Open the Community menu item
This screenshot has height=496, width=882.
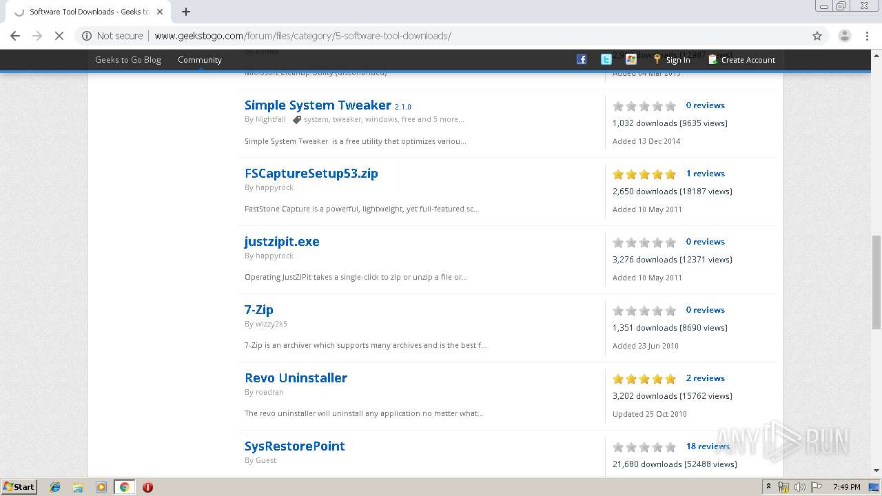click(200, 60)
